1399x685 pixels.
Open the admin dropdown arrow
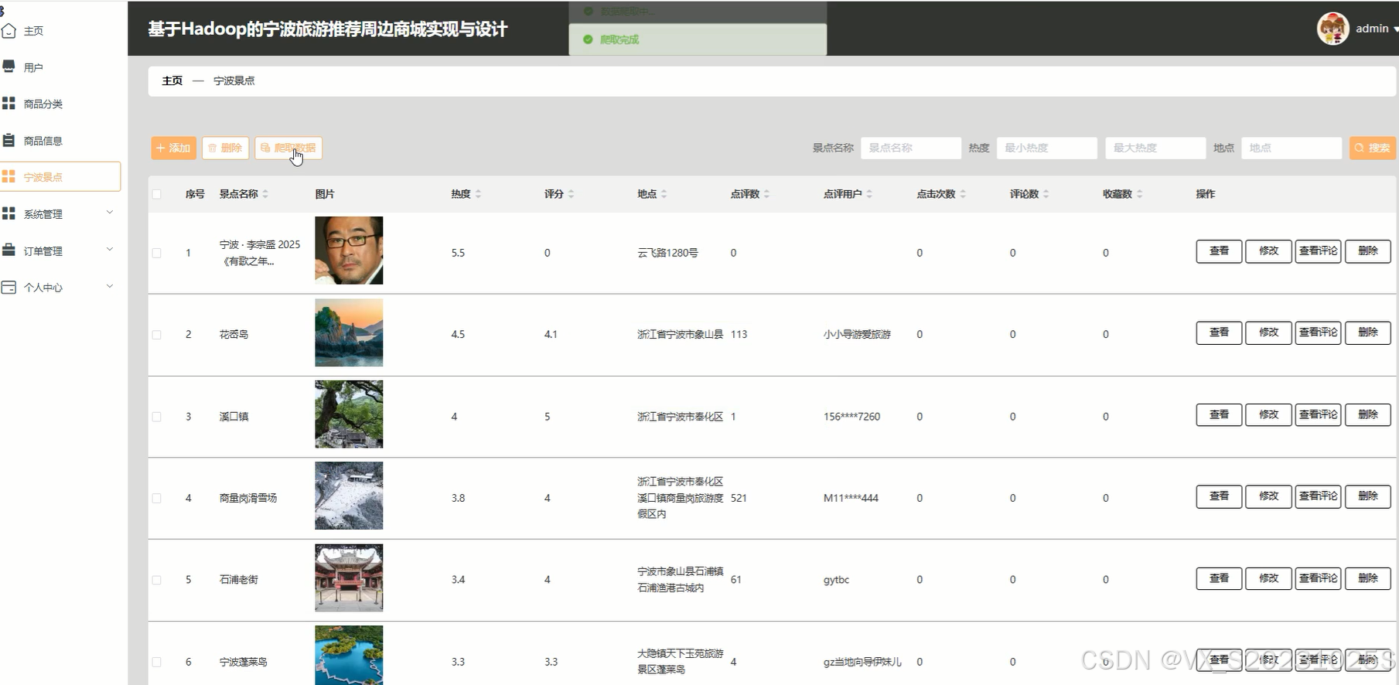pos(1395,29)
